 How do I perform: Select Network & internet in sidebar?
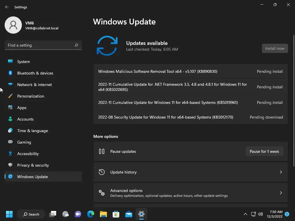click(x=43, y=84)
